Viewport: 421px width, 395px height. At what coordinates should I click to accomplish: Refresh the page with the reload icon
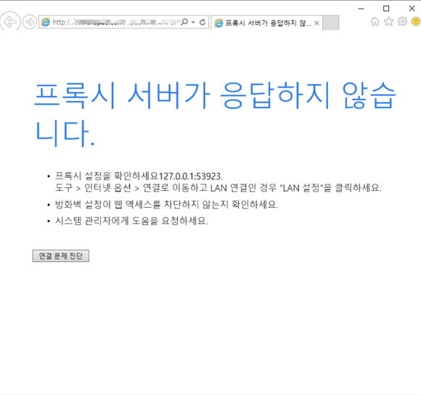(203, 22)
